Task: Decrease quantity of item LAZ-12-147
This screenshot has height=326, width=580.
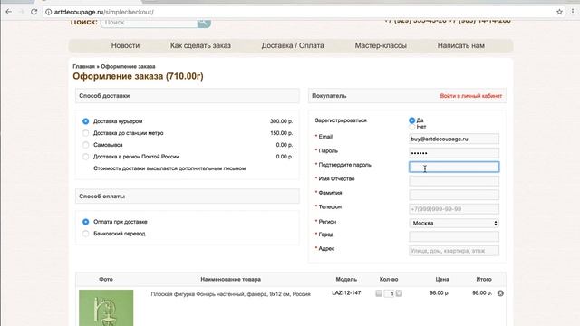Action: (x=379, y=293)
